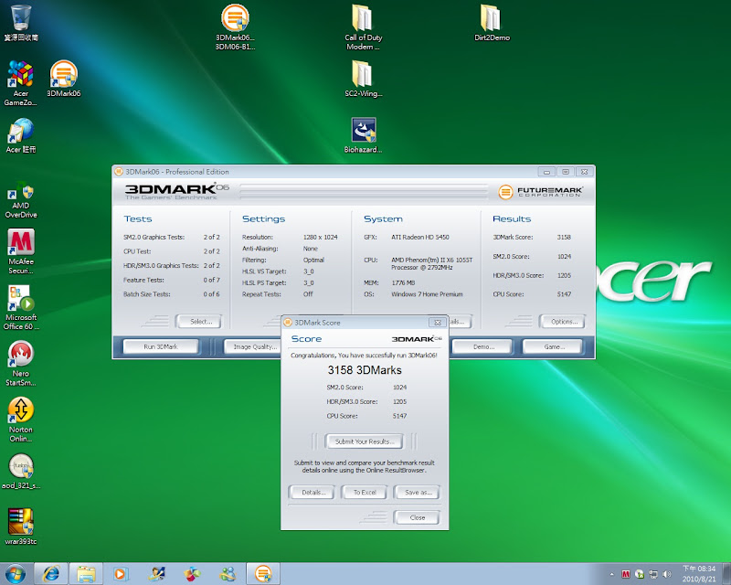
Task: Open the network tray icon
Action: pos(653,574)
